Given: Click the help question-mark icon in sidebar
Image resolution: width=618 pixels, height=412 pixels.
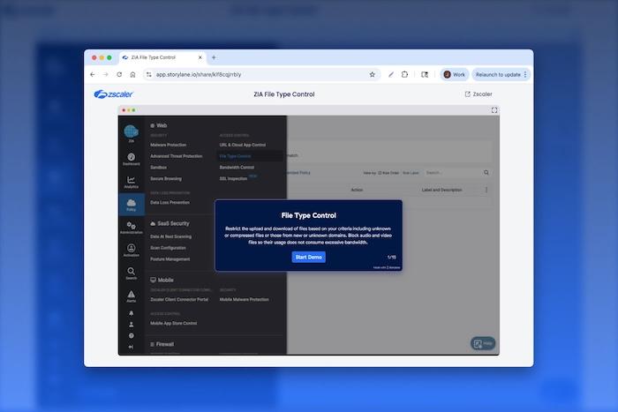Looking at the screenshot, I should 132,335.
